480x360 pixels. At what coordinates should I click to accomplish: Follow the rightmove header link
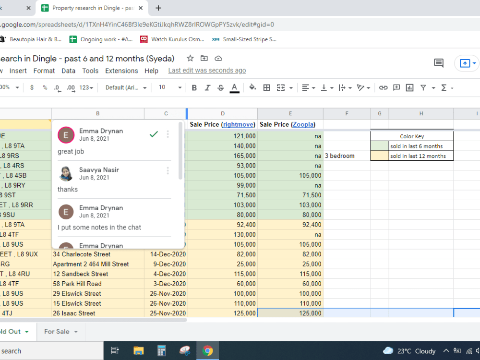pos(238,124)
